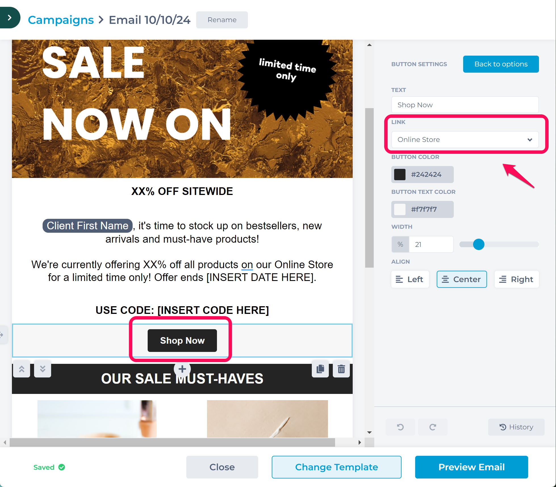Open the Link dropdown showing Online Store

point(465,140)
